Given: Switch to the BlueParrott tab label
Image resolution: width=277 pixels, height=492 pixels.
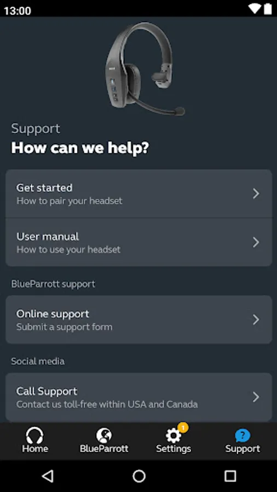Looking at the screenshot, I should (104, 449).
